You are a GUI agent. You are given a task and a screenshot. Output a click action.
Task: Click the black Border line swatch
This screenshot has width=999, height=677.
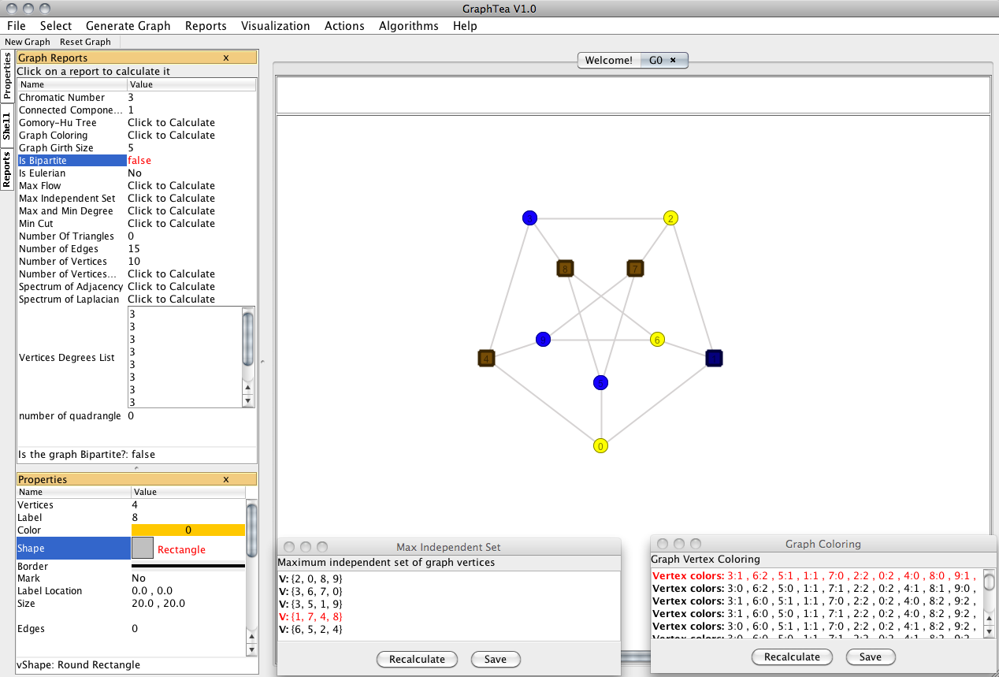(188, 565)
